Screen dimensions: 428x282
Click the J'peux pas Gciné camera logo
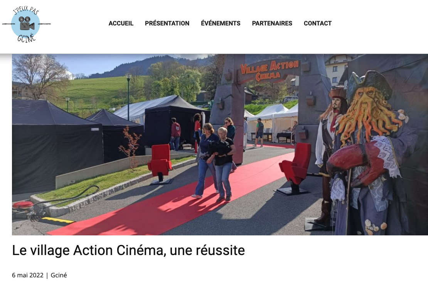pyautogui.click(x=26, y=24)
